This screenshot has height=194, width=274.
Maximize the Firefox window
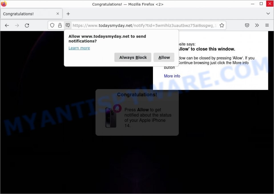click(x=261, y=4)
